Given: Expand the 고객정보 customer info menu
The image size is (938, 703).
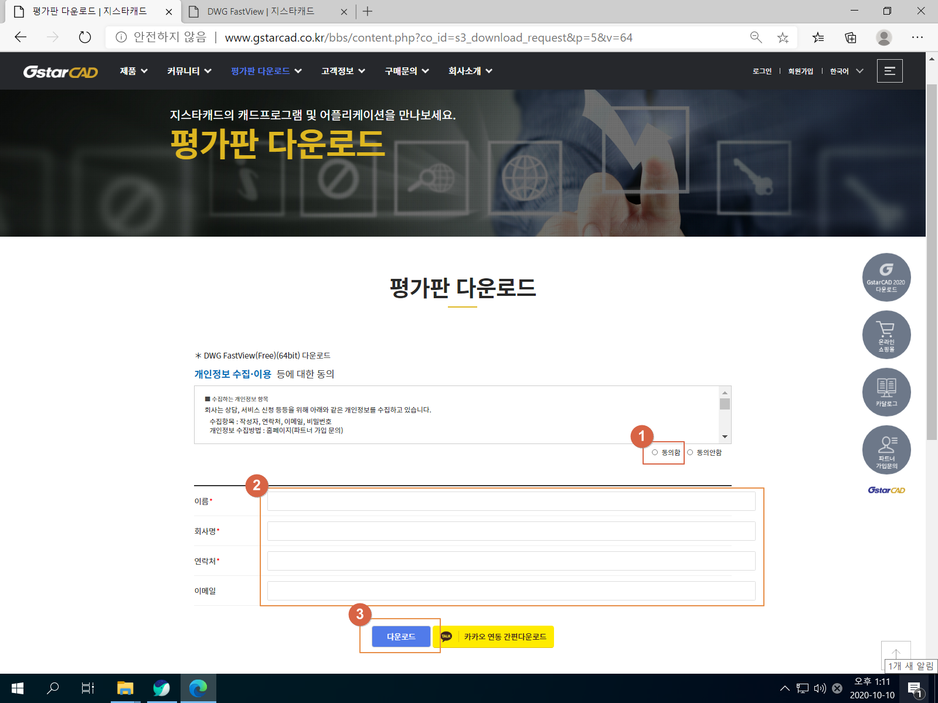Looking at the screenshot, I should tap(343, 71).
